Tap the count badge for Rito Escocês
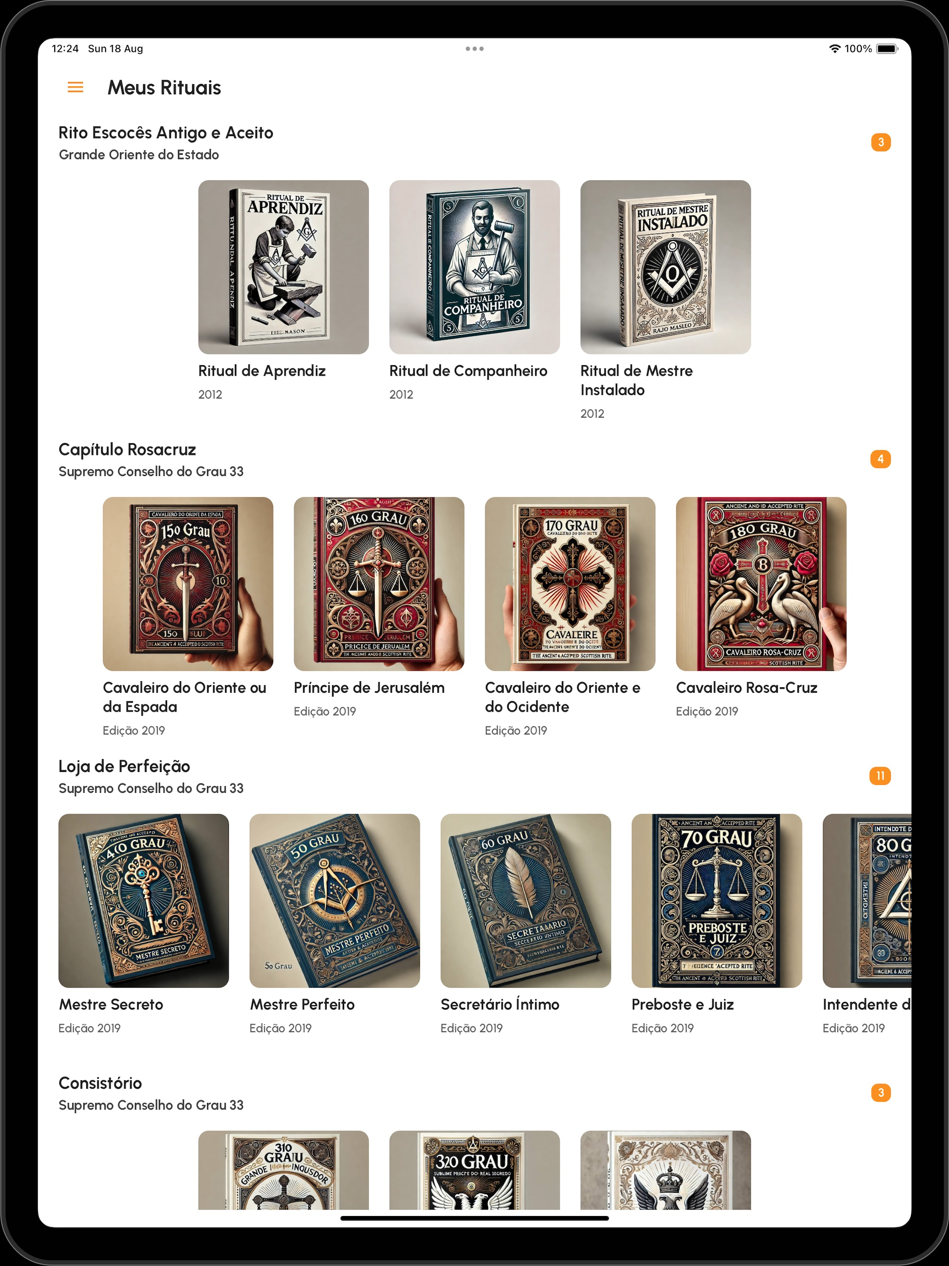Screen dimensions: 949x1266 tap(881, 142)
